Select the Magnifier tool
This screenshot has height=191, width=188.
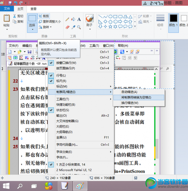(x=79, y=27)
